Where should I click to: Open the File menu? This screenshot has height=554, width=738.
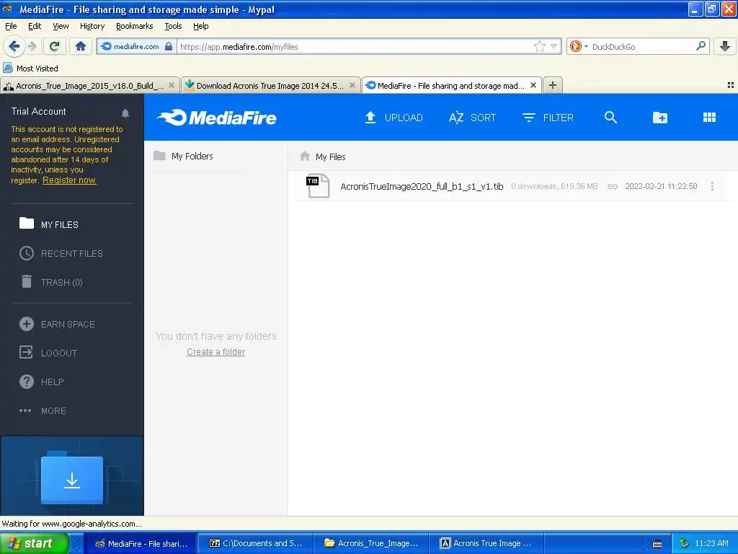(11, 26)
